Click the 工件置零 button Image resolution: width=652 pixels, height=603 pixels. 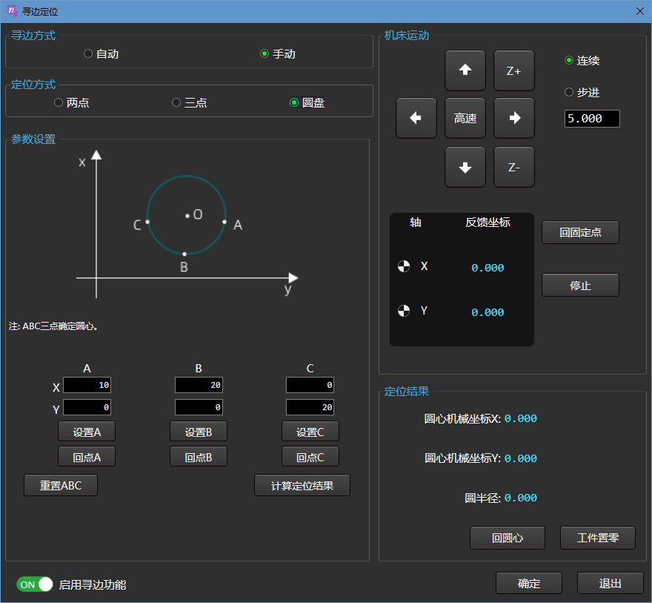tap(598, 538)
